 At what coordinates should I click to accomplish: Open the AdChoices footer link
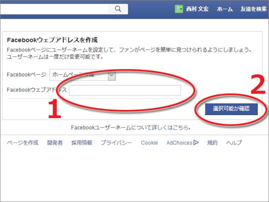(x=178, y=142)
